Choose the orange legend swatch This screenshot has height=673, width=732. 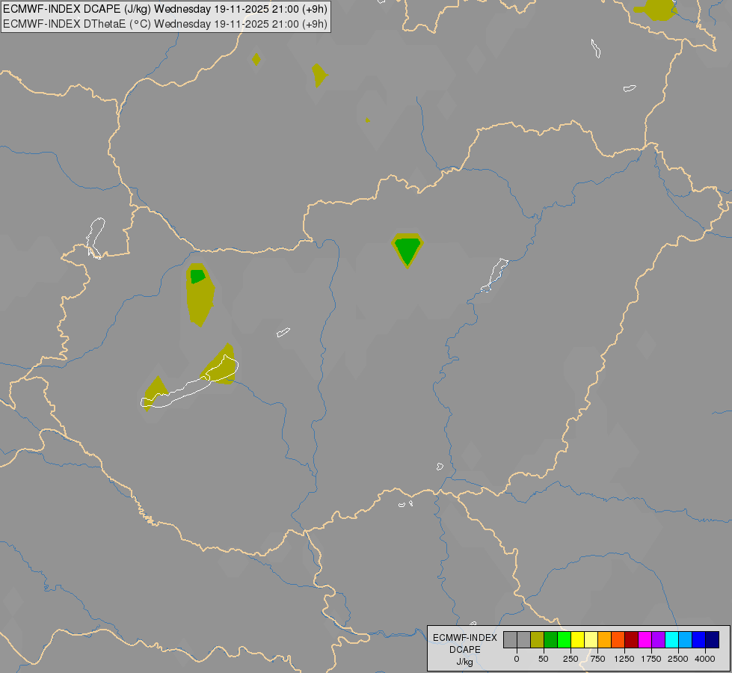click(x=605, y=639)
